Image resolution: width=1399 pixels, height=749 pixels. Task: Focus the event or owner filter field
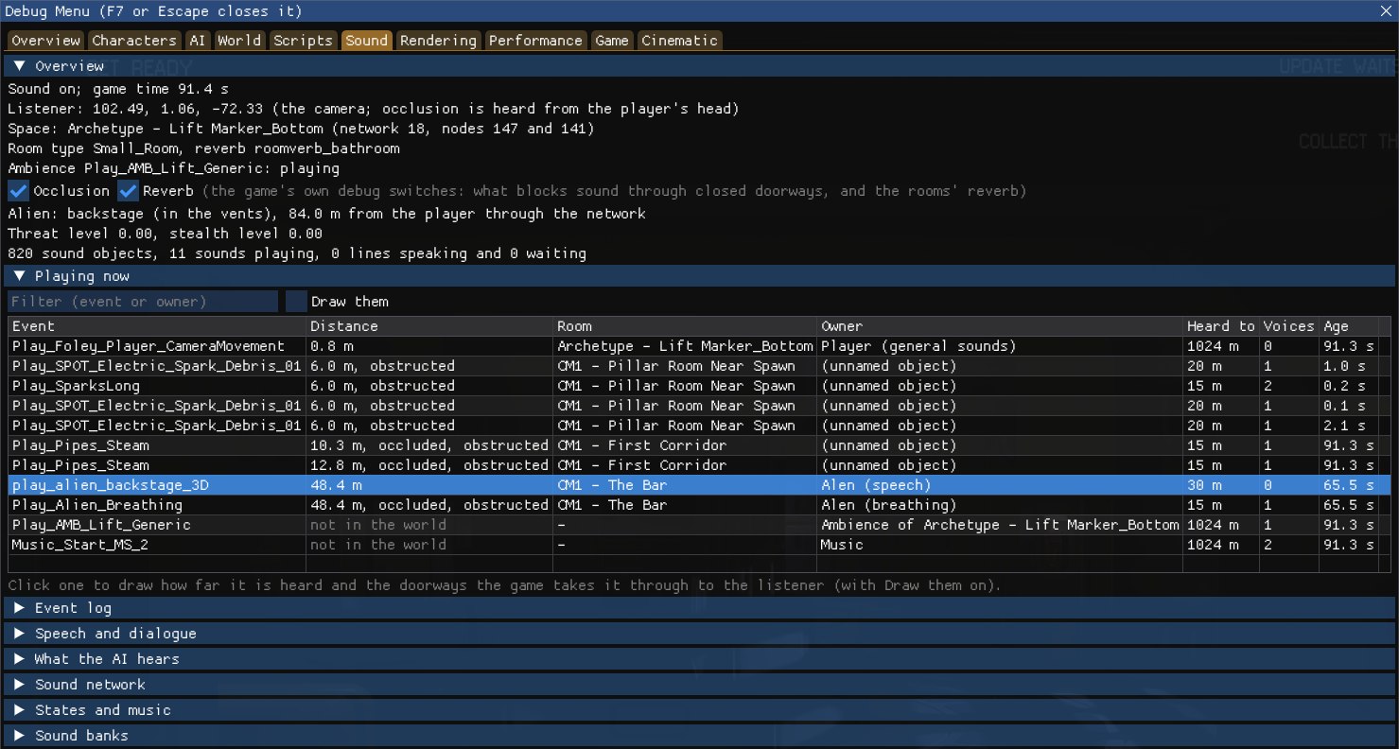click(143, 302)
